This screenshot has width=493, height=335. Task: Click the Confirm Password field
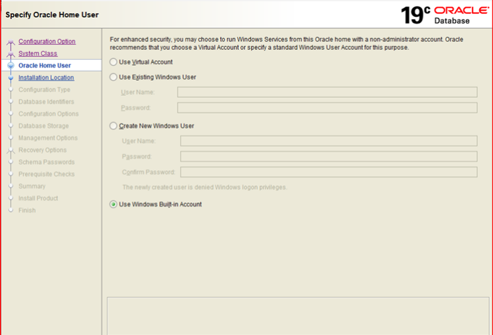coord(328,172)
